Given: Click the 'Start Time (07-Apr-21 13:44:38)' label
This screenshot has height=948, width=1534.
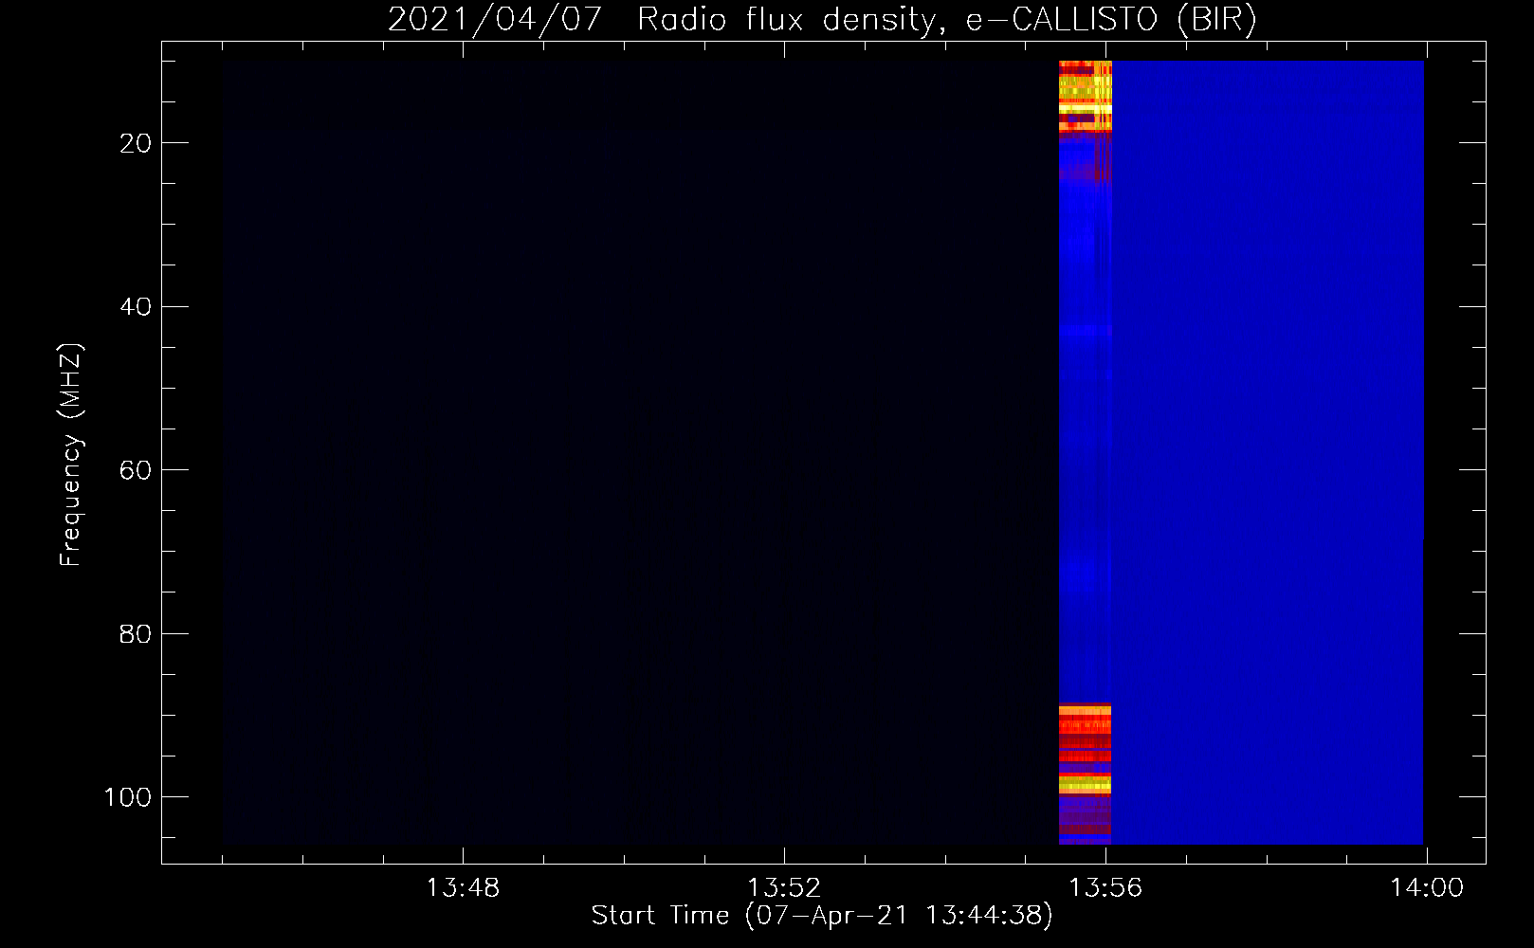Looking at the screenshot, I should coord(822,916).
